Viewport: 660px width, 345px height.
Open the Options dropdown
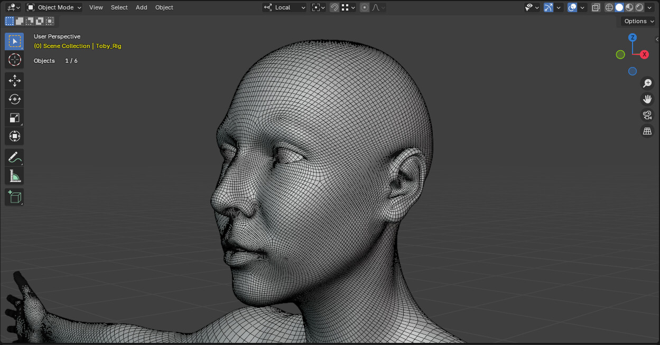(638, 21)
